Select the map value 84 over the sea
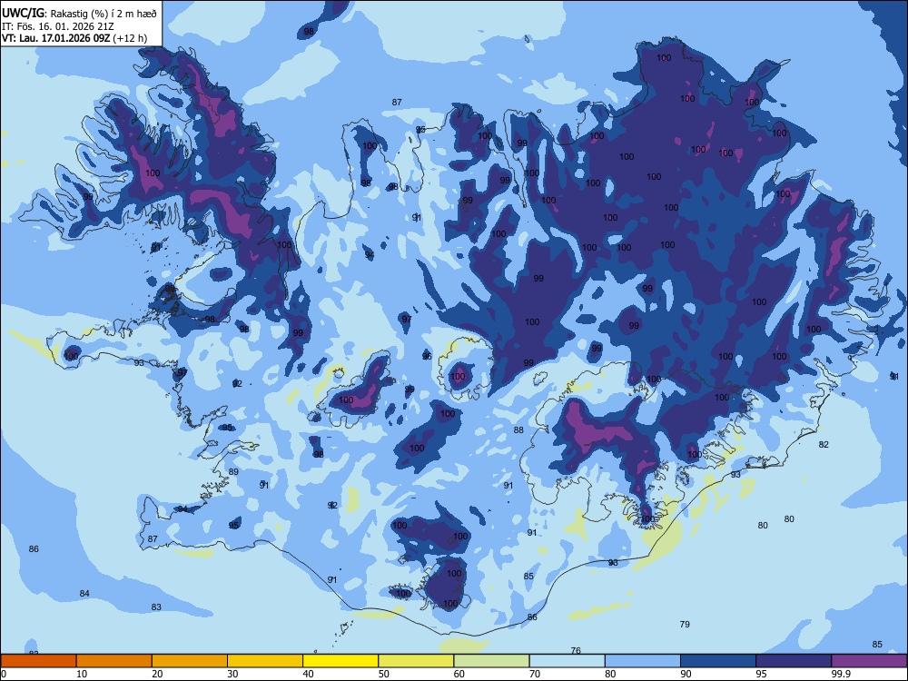 click(x=84, y=594)
